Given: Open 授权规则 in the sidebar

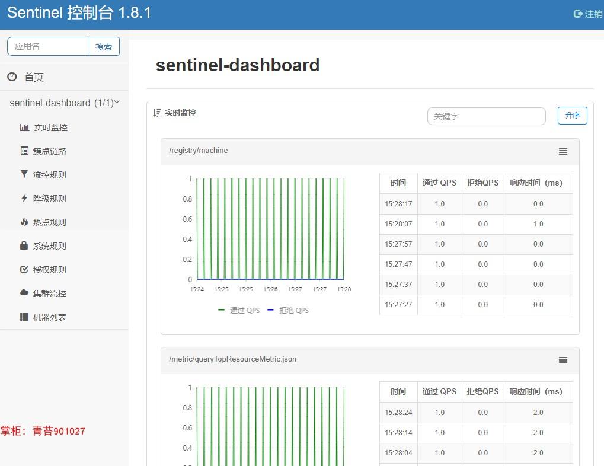Looking at the screenshot, I should click(49, 270).
